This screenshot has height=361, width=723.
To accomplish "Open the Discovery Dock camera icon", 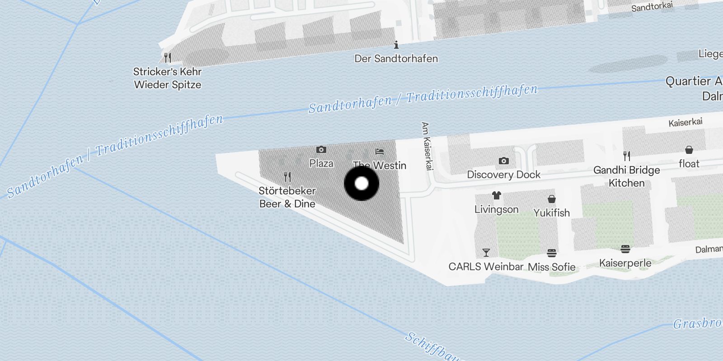I will pyautogui.click(x=504, y=161).
